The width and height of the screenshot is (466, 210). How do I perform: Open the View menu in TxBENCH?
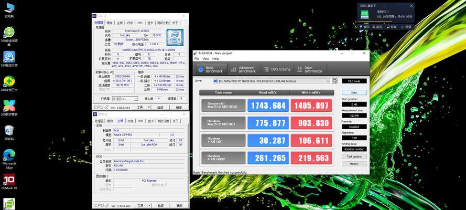(x=205, y=59)
